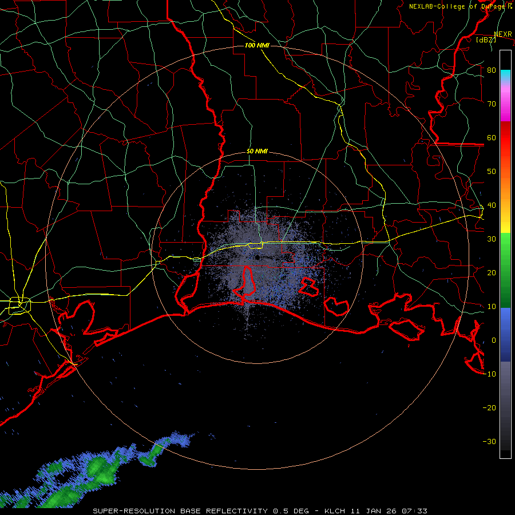Click the yellow highway loop around the city
515x515 pixels.
pyautogui.click(x=19, y=305)
